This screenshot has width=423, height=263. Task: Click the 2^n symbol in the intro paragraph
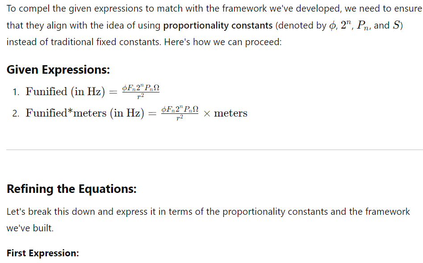[346, 25]
